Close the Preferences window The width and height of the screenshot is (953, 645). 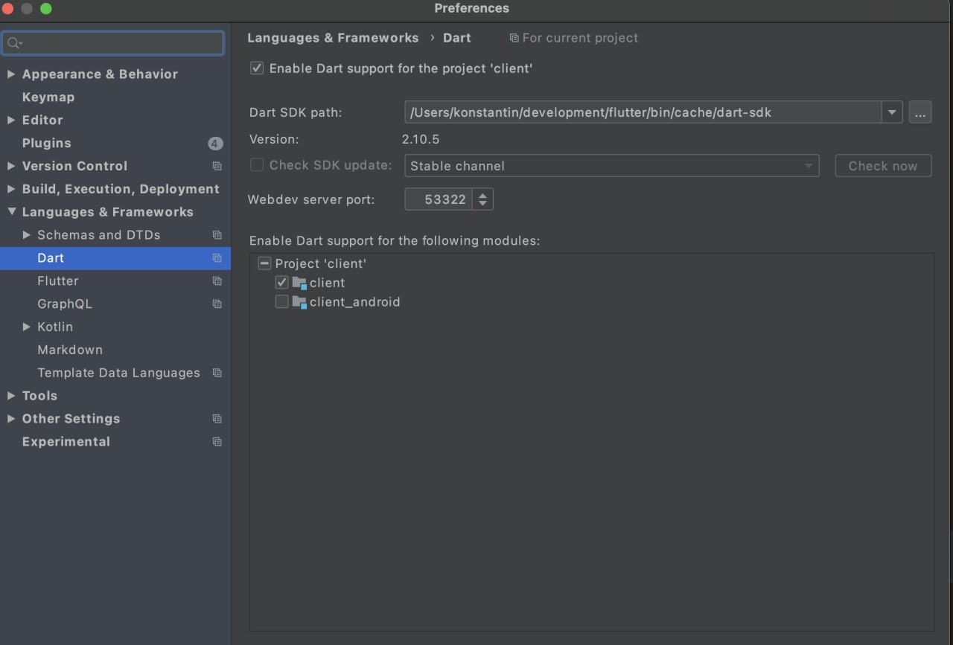7,9
